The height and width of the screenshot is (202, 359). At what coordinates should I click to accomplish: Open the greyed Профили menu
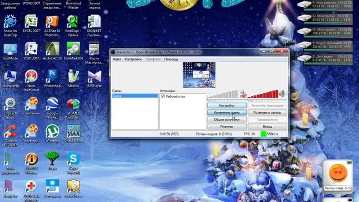(x=153, y=59)
